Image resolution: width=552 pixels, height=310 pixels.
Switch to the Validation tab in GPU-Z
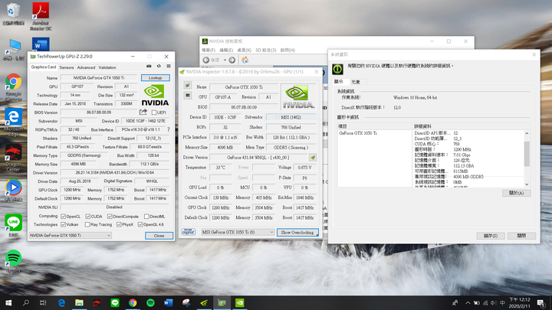coord(107,67)
